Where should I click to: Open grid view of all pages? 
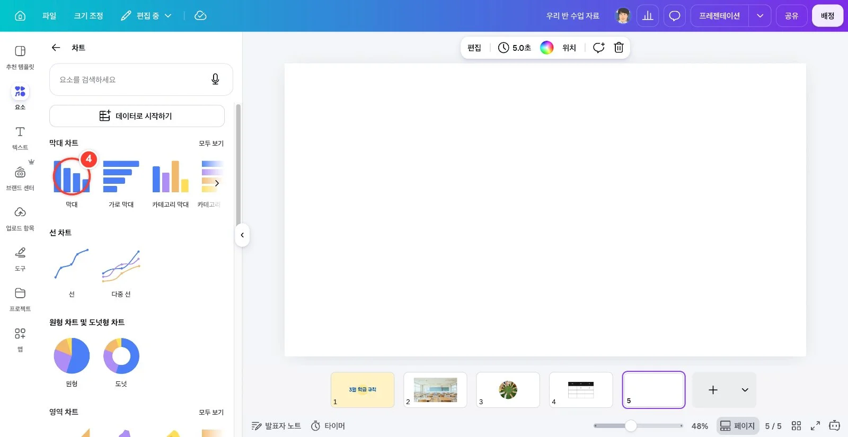click(796, 426)
